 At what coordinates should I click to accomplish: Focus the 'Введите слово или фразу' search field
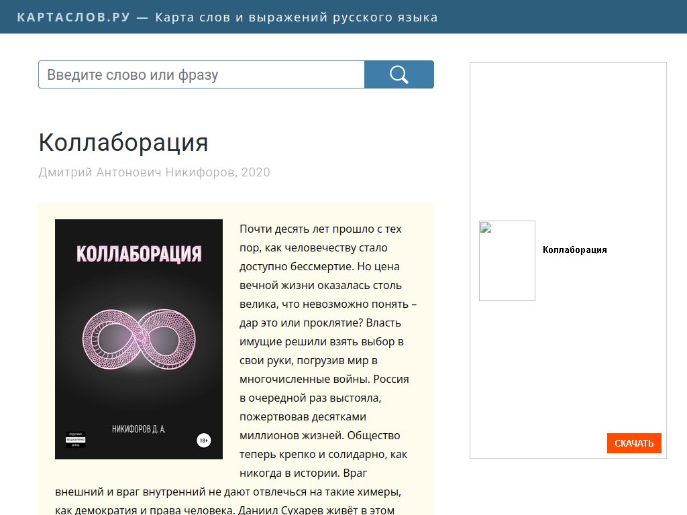pyautogui.click(x=201, y=74)
